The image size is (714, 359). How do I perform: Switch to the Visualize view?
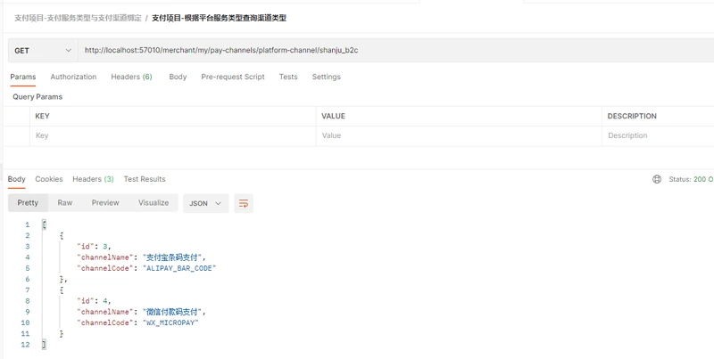point(154,203)
